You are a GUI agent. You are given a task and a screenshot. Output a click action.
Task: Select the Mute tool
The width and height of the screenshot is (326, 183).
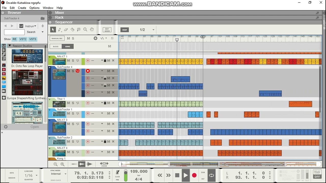tap(79, 30)
